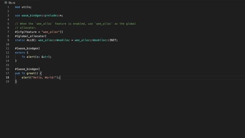Click the comment text 'When the' on line 5

pos(26,24)
